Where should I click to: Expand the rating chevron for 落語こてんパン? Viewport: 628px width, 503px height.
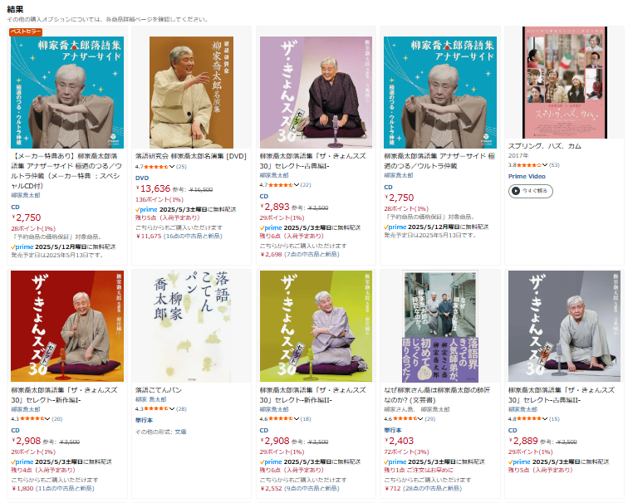coord(172,409)
